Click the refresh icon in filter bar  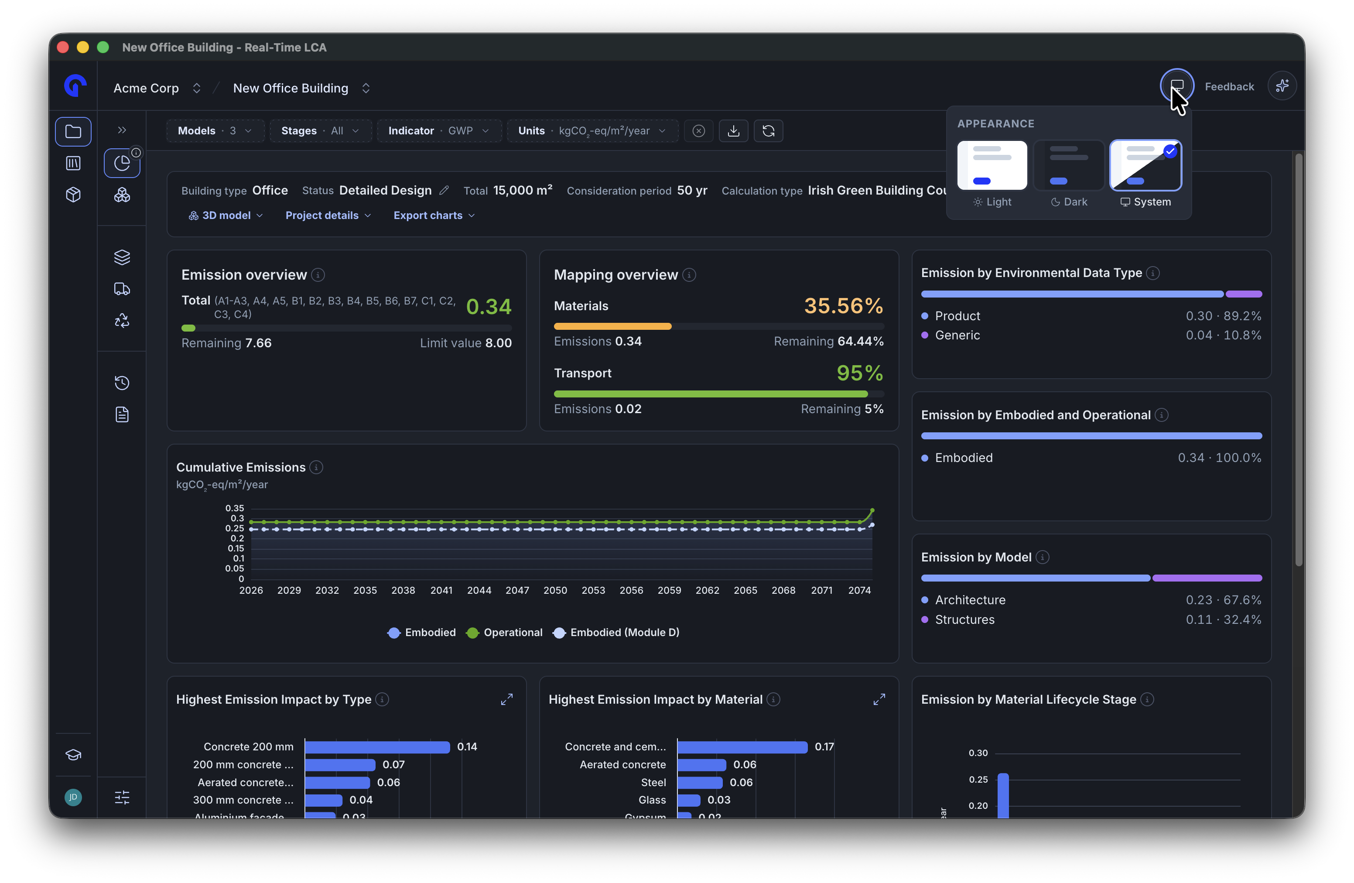click(768, 131)
